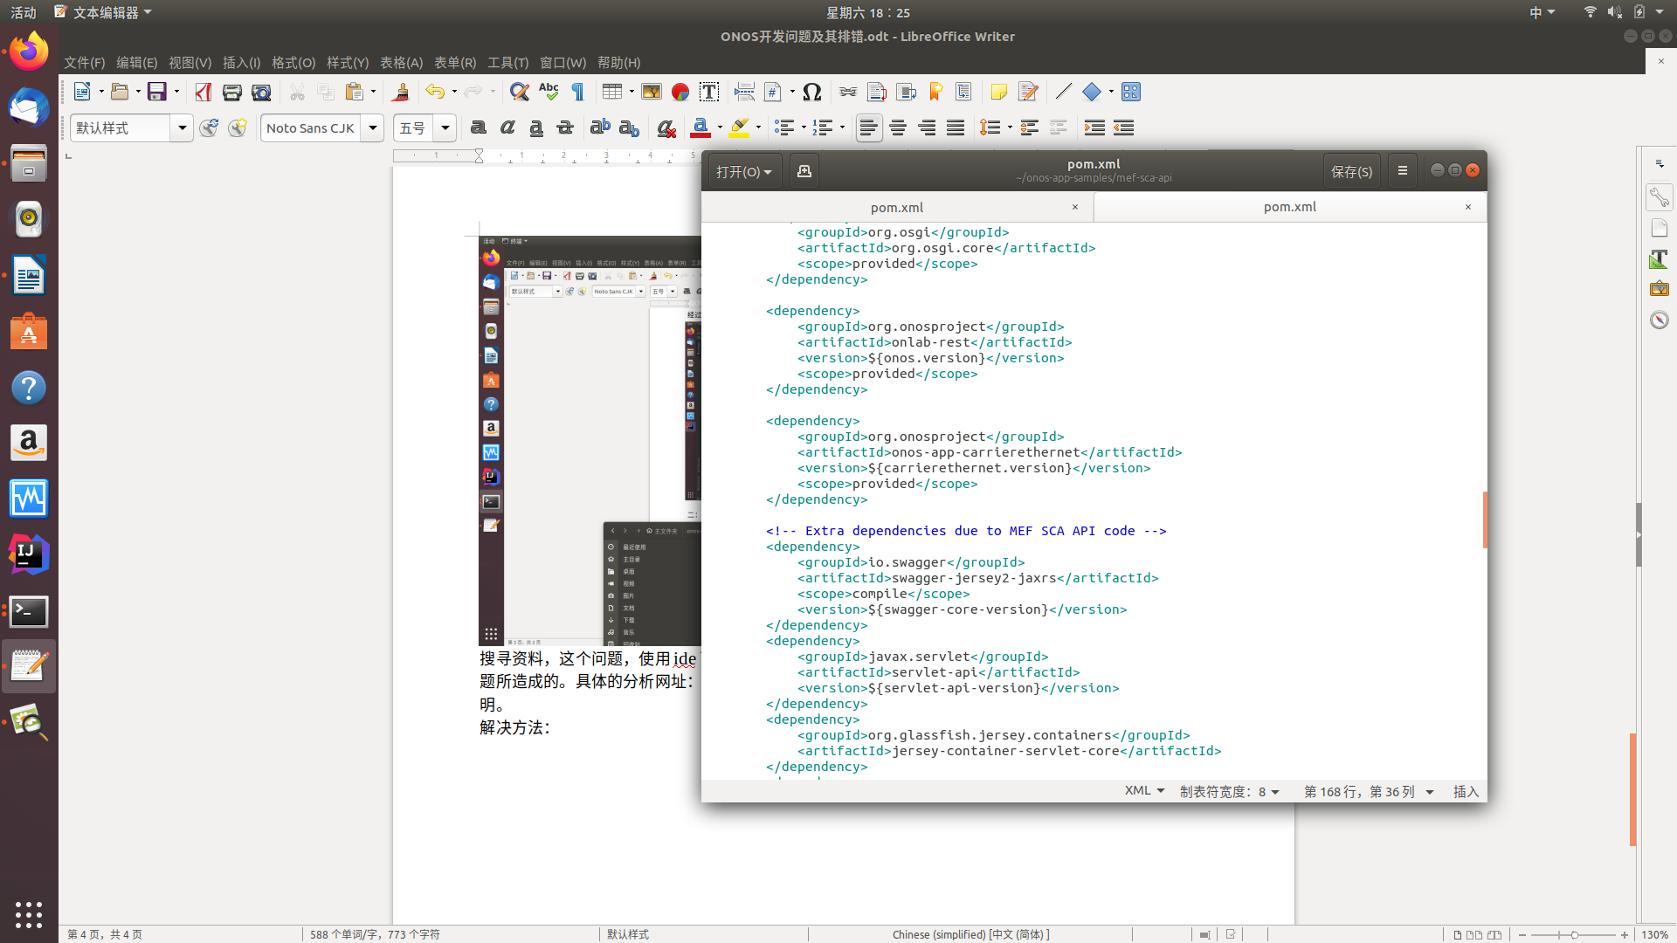This screenshot has height=943, width=1677.
Task: Click the Insert Chart icon
Action: 680,92
